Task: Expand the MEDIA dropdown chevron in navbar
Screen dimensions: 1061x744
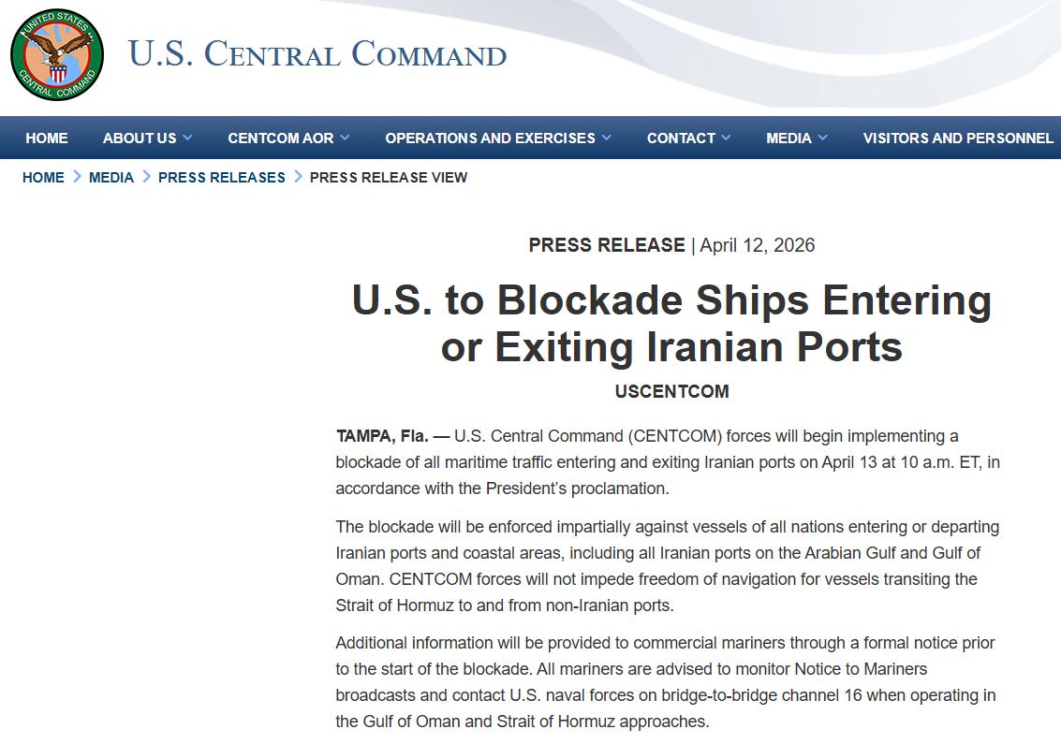Action: tap(822, 138)
